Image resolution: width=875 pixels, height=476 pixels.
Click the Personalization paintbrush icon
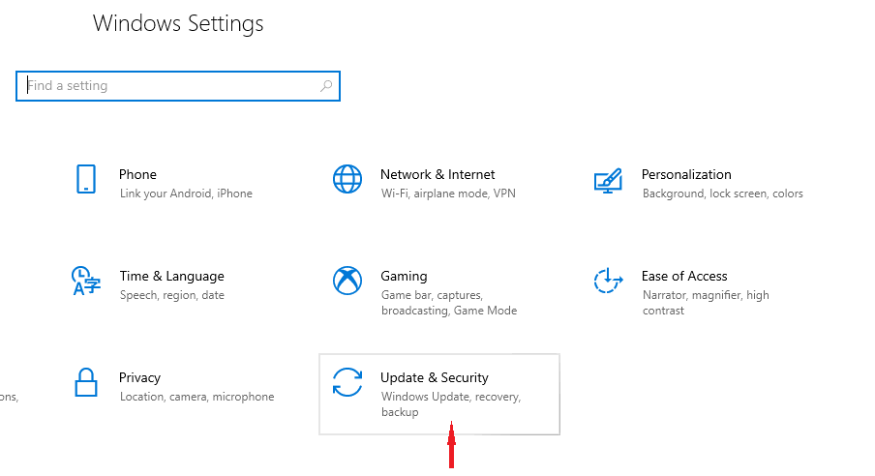pyautogui.click(x=607, y=180)
